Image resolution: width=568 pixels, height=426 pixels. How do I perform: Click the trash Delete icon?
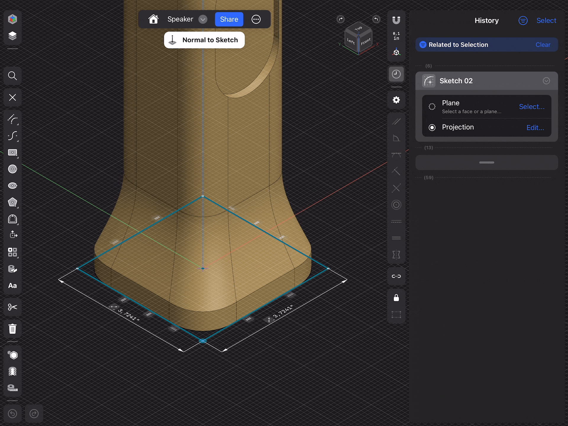pyautogui.click(x=12, y=329)
